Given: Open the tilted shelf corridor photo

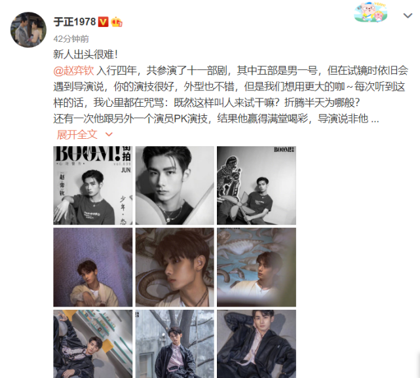Looking at the screenshot, I should (92, 344).
